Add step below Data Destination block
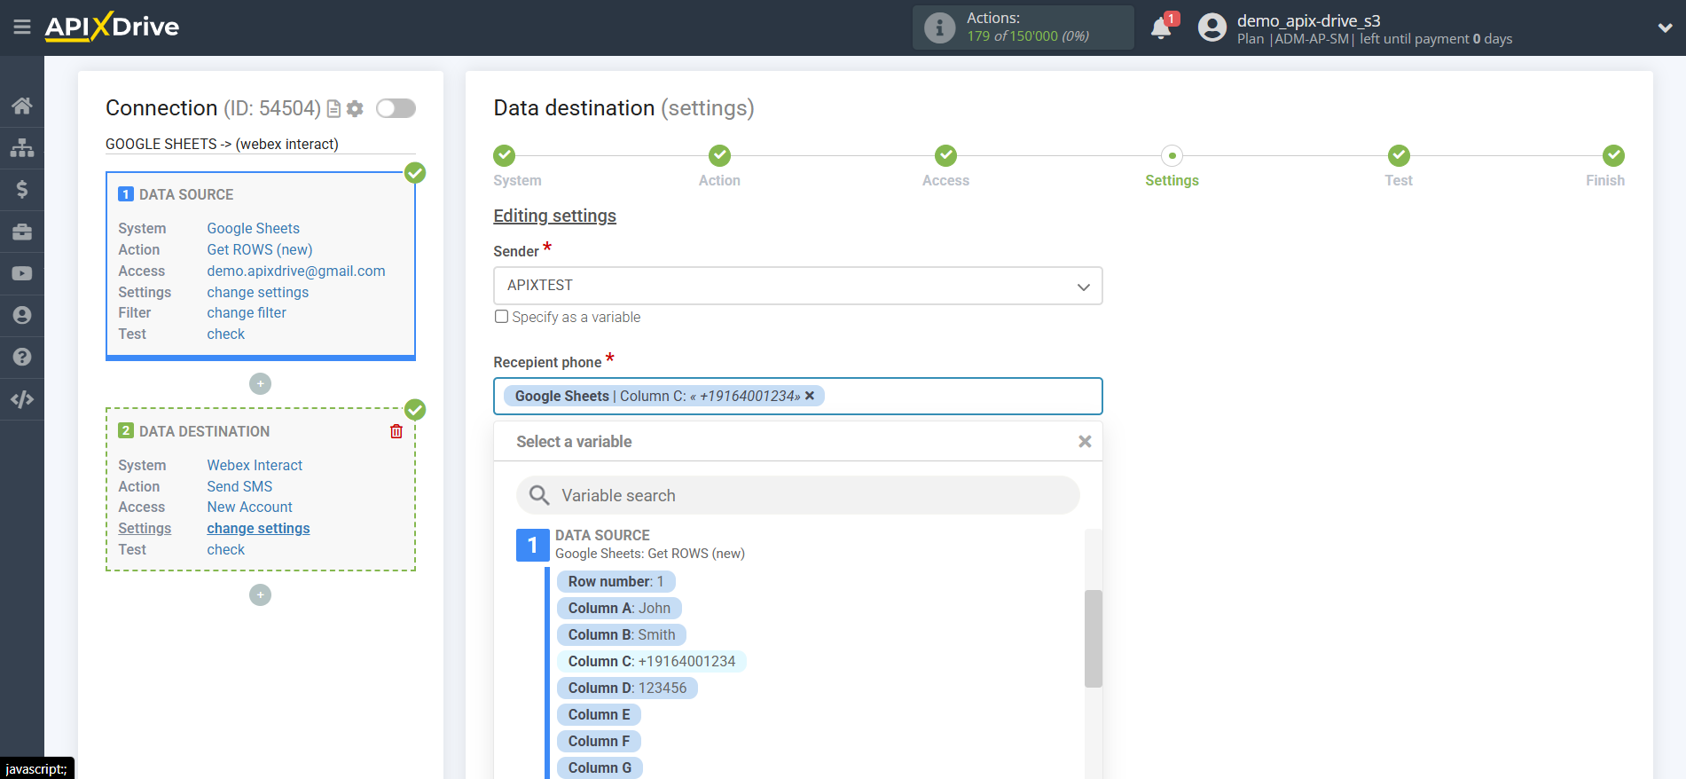The width and height of the screenshot is (1686, 779). 260,594
